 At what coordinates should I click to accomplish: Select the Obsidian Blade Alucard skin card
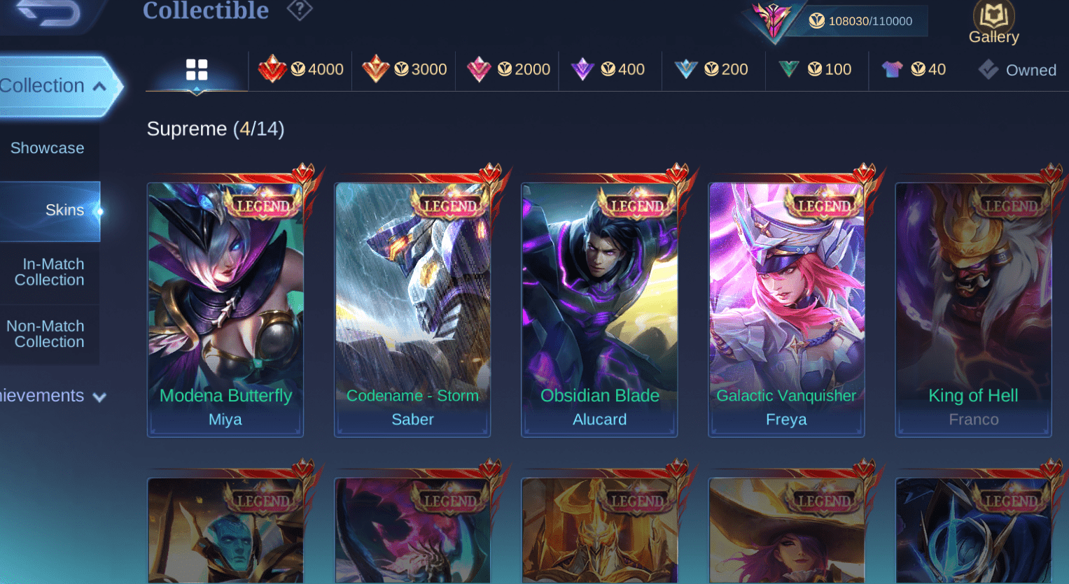tap(599, 309)
